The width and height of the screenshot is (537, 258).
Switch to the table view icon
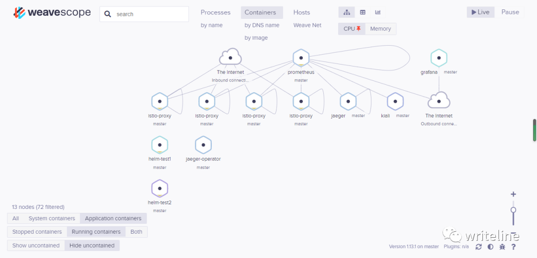click(x=362, y=12)
